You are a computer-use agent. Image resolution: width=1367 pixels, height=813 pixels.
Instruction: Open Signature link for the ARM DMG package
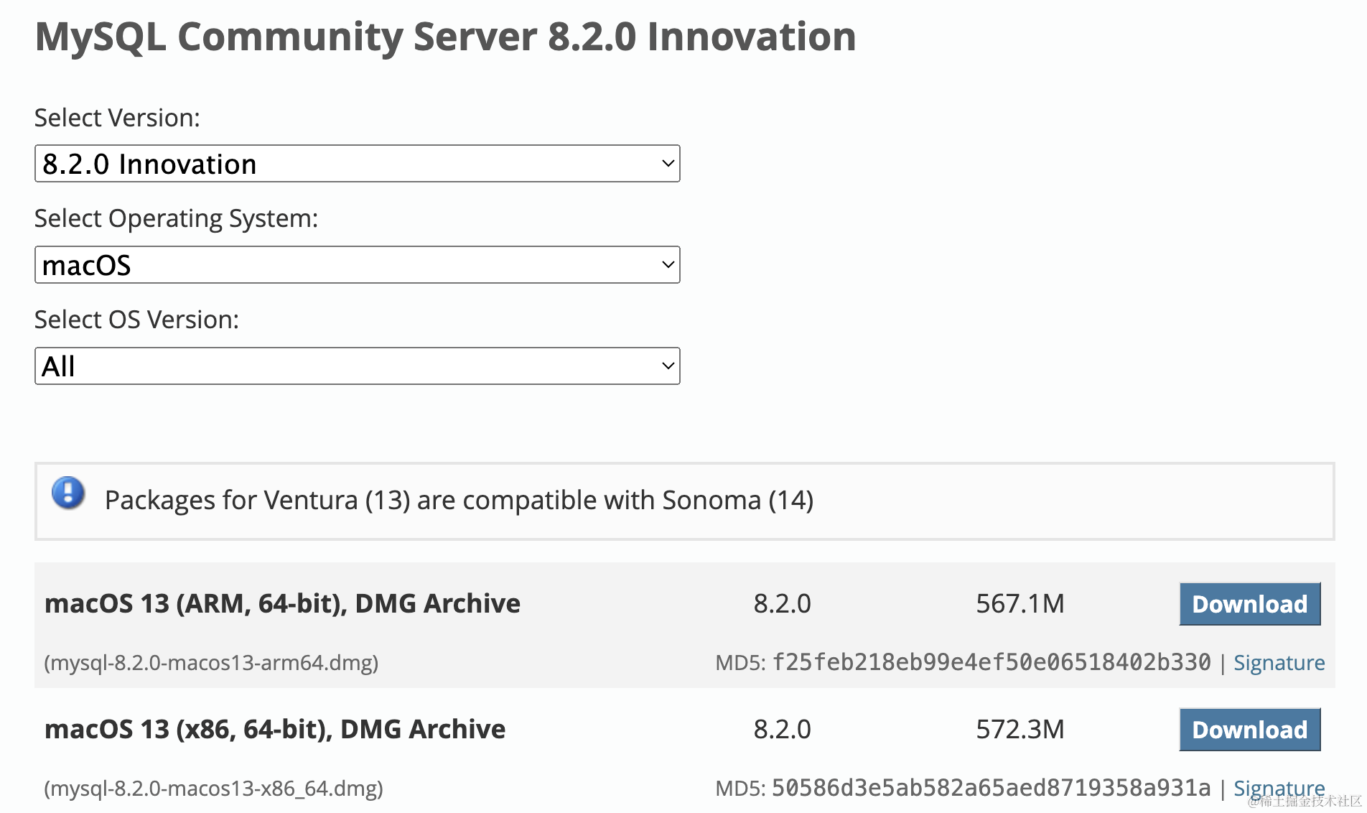(x=1279, y=662)
